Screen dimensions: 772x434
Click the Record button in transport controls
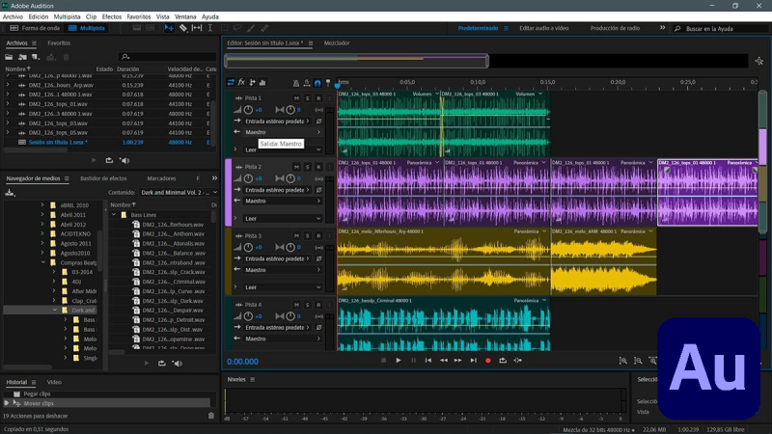point(487,361)
